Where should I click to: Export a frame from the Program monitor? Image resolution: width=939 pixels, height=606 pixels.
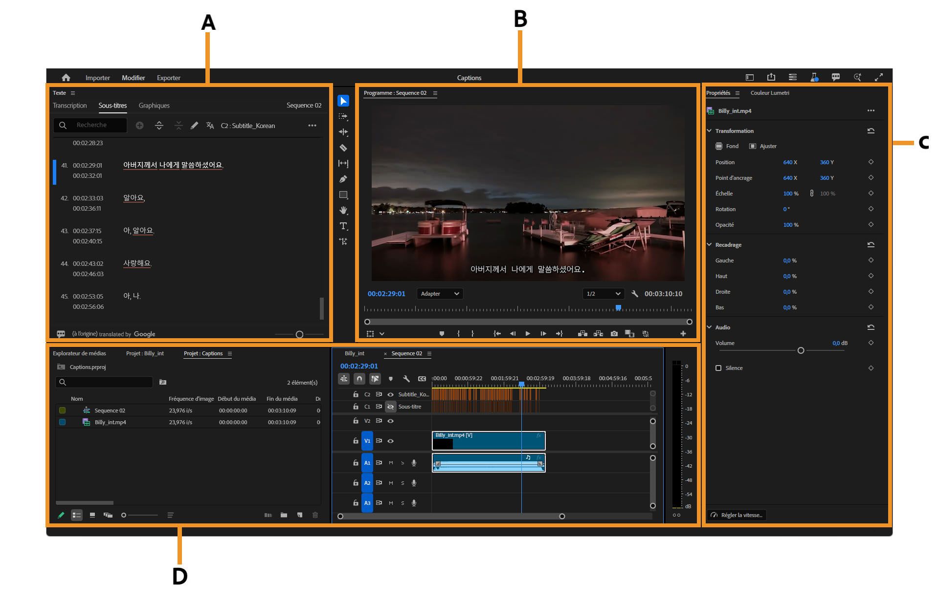click(x=614, y=333)
